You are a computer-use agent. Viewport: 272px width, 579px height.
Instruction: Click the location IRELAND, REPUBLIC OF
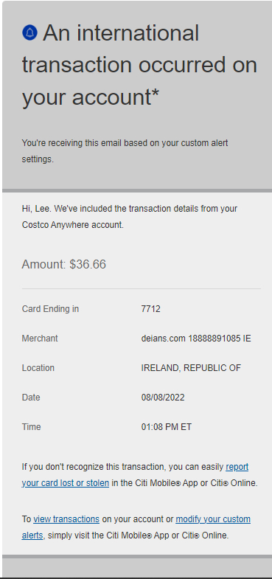(x=191, y=368)
